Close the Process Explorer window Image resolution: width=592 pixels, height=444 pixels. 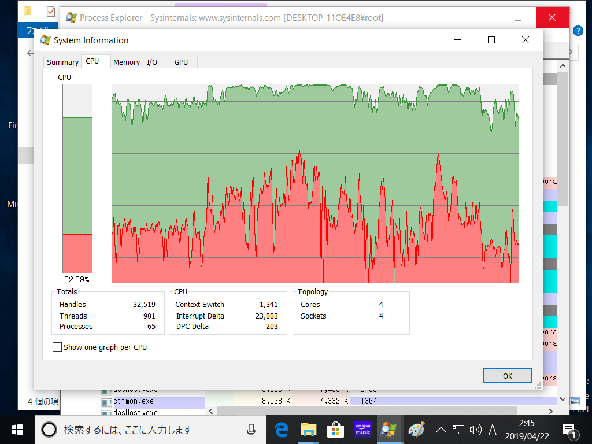[x=552, y=17]
